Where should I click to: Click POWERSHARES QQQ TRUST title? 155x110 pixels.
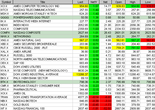(31, 17)
